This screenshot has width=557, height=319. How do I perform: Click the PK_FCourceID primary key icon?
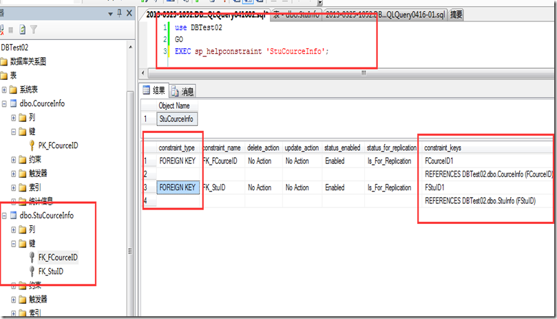[x=32, y=145]
